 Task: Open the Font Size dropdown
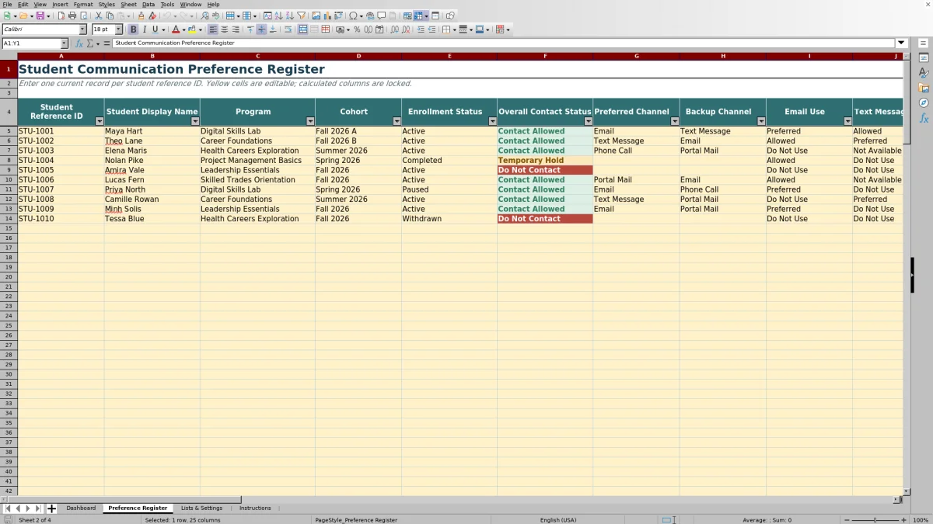[119, 29]
